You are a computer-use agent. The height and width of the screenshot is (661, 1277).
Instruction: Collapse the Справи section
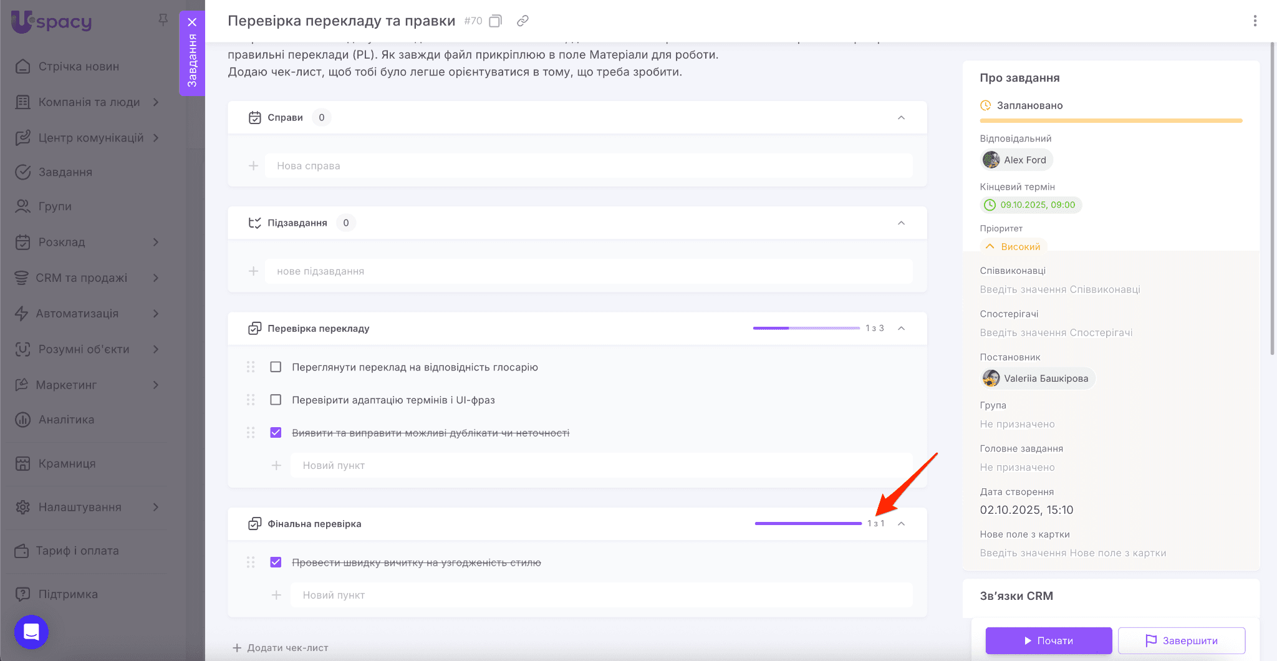pos(901,118)
